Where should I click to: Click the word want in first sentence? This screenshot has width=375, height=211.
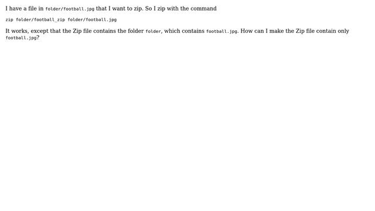[119, 8]
